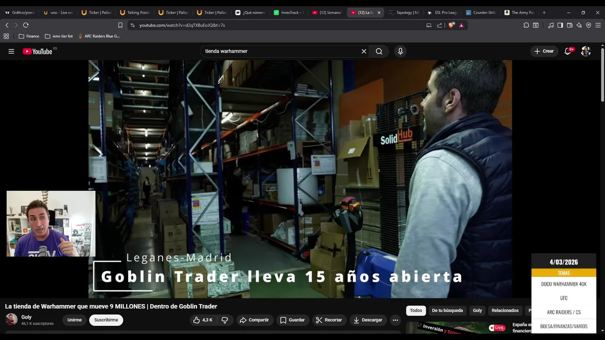This screenshot has height=340, width=605.
Task: Open more actions three-dot menu
Action: pyautogui.click(x=396, y=320)
